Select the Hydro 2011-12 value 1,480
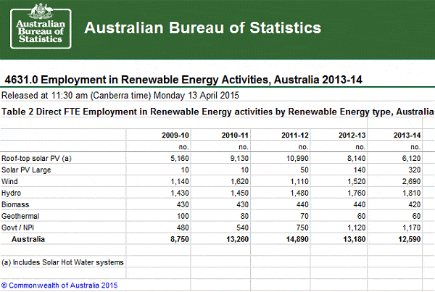 [299, 193]
